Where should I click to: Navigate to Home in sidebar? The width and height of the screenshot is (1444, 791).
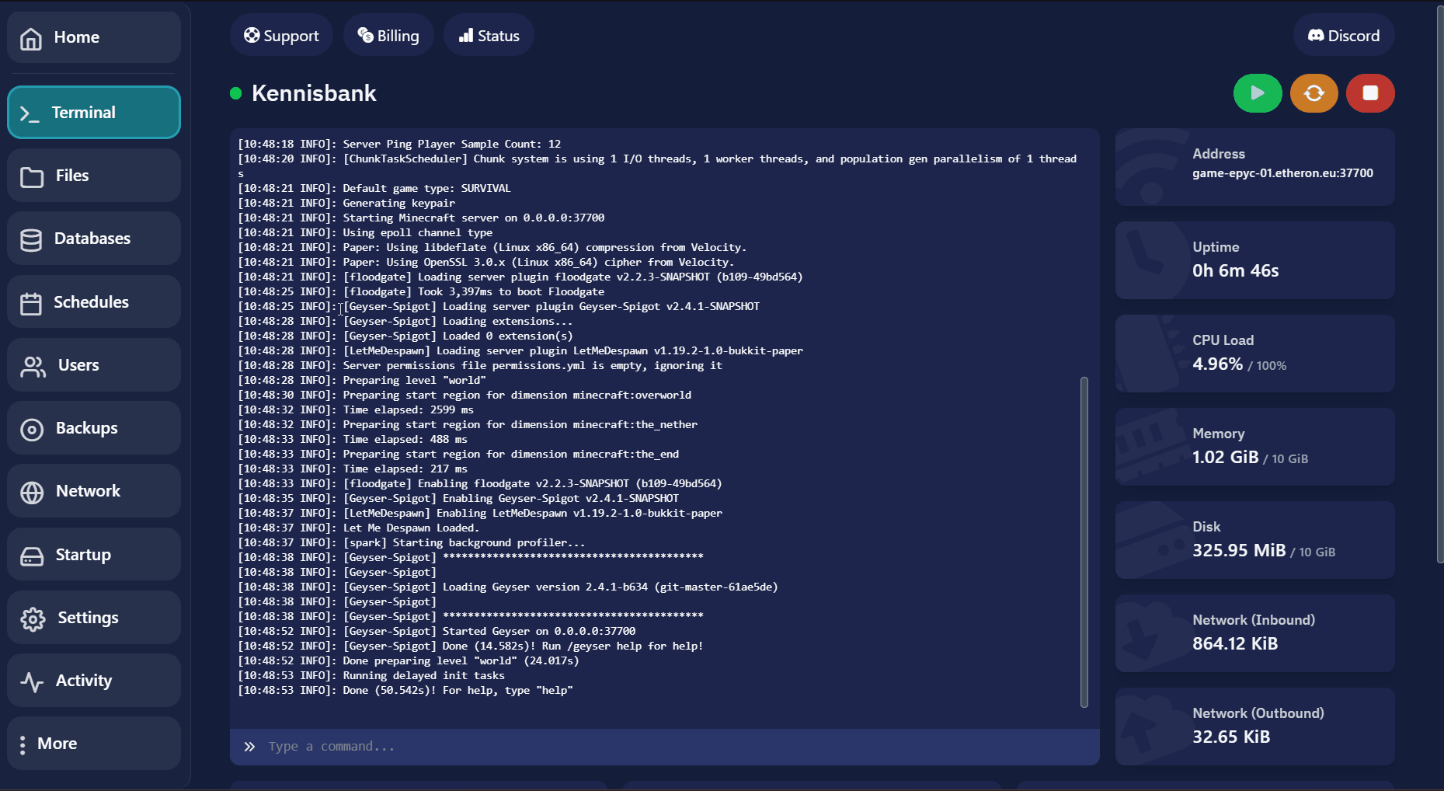point(94,37)
